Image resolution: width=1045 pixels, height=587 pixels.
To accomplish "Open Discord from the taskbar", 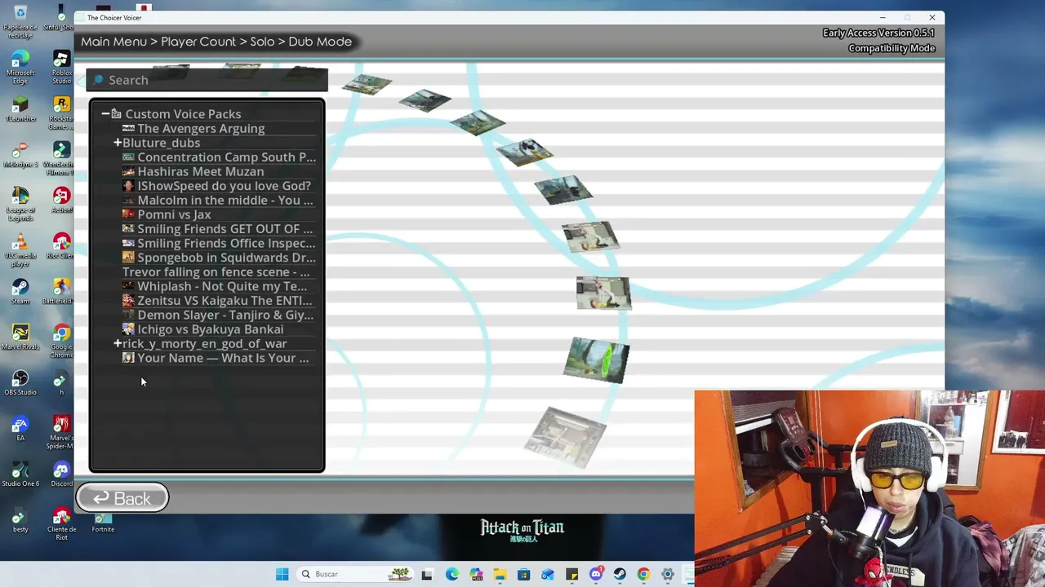I will pos(596,574).
